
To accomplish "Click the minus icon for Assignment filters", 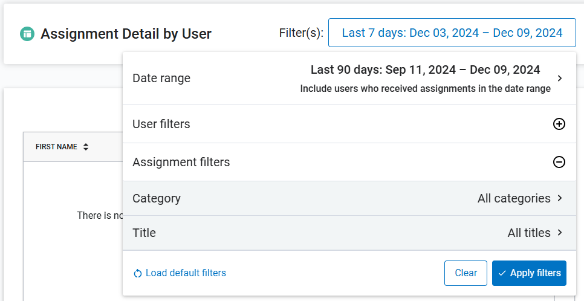I will pos(559,162).
